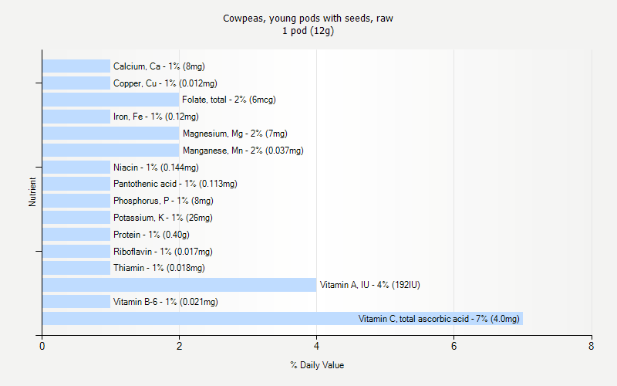The height and width of the screenshot is (386, 617).
Task: Click the '% Daily Value' axis title
Action: point(317,364)
